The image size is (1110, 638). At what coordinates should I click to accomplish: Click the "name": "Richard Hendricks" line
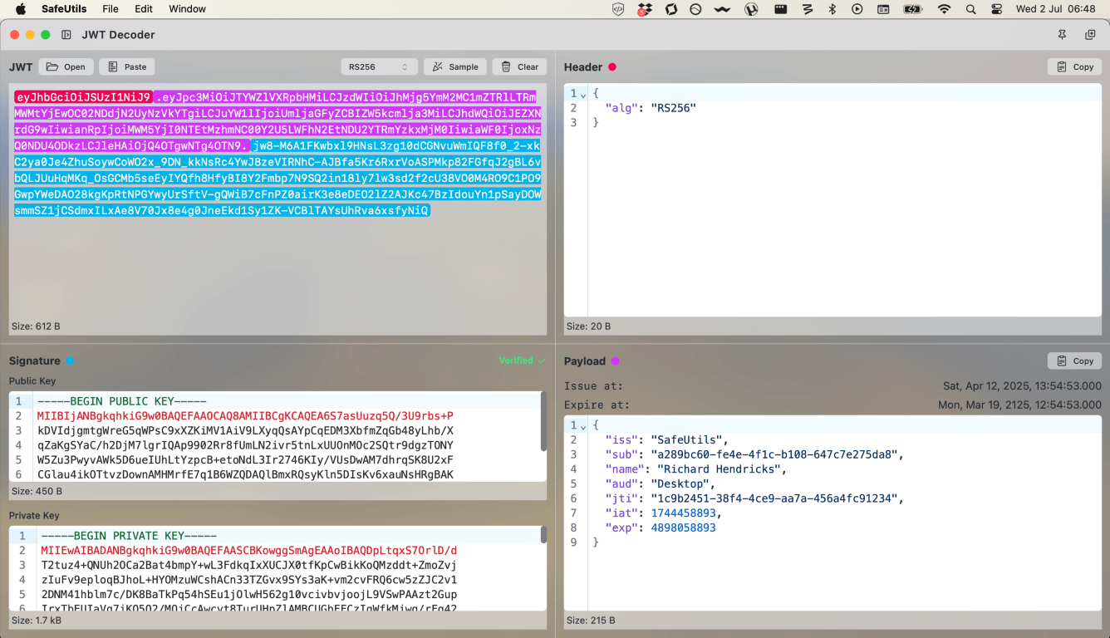point(695,469)
